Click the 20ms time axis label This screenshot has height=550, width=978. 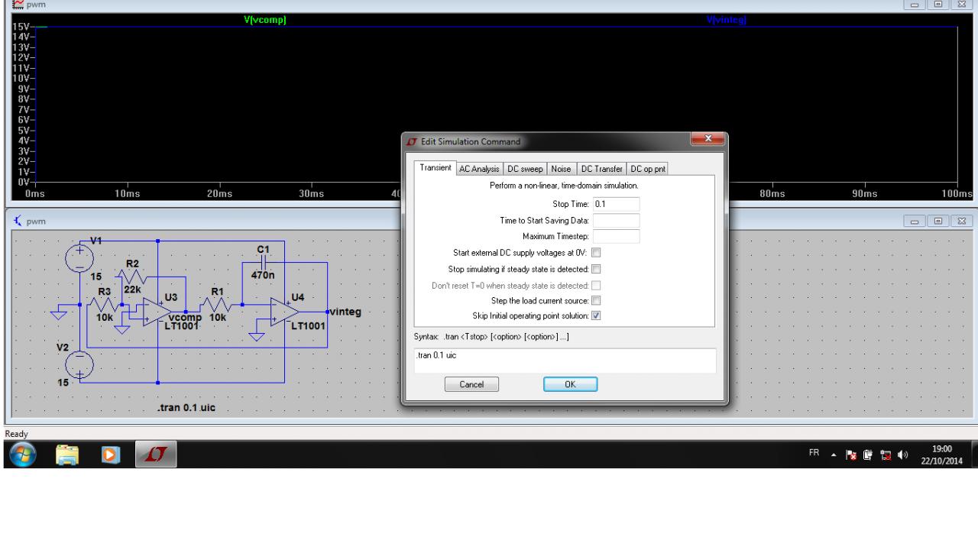219,194
